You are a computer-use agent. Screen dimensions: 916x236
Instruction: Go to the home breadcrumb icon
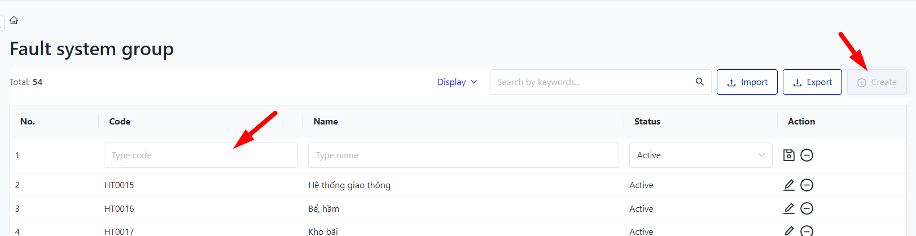pos(14,20)
